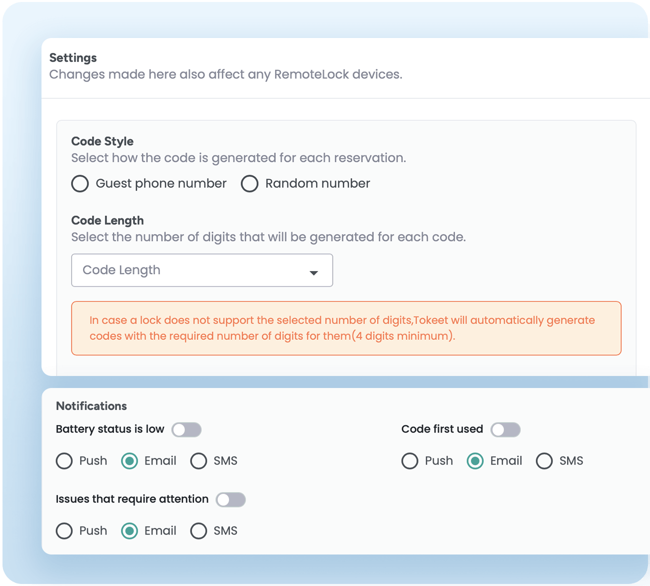Click the orange digits warning message box
The height and width of the screenshot is (586, 650).
tap(346, 328)
